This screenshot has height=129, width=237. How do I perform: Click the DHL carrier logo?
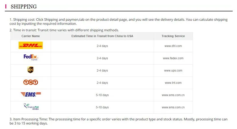pyautogui.click(x=31, y=45)
